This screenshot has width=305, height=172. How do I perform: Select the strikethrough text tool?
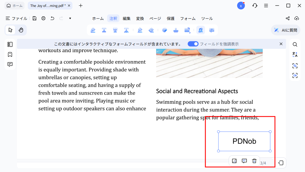[x=115, y=30]
